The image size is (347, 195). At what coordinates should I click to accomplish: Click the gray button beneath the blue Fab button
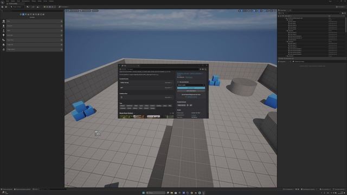click(x=191, y=90)
